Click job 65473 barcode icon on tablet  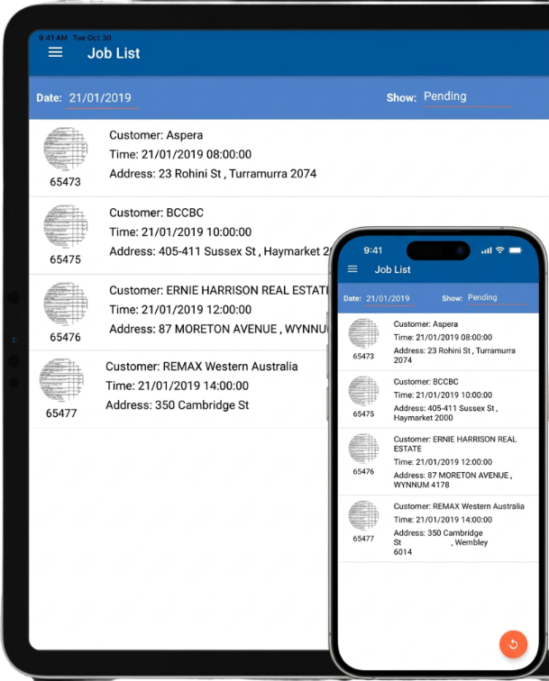[65, 150]
